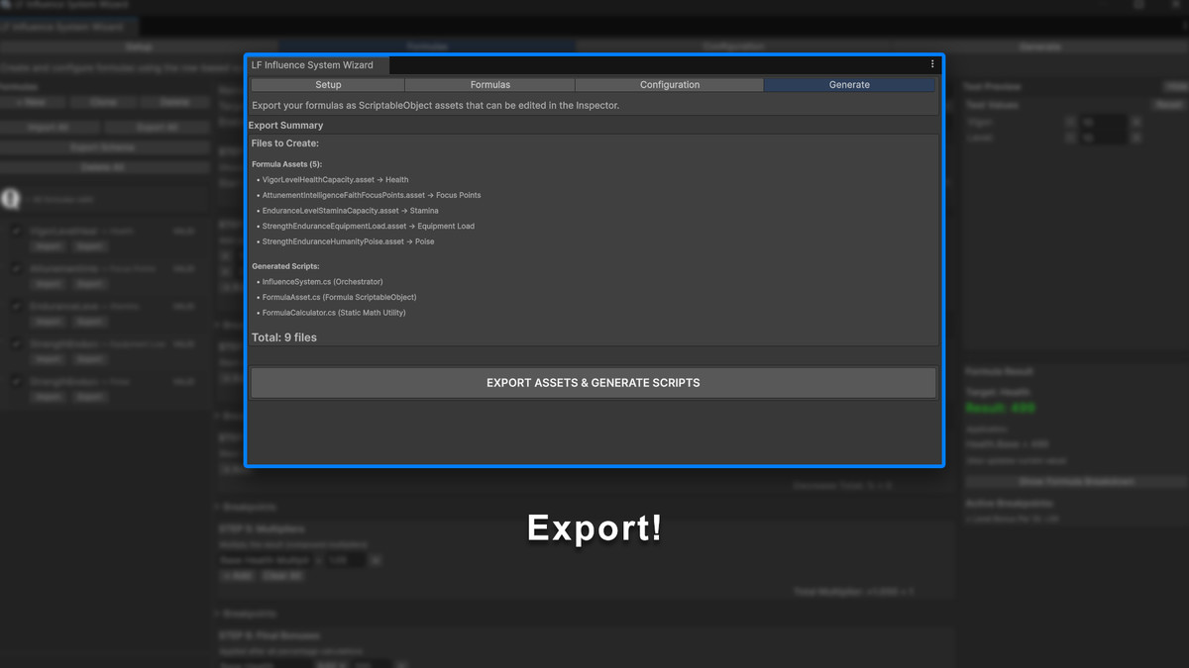This screenshot has width=1189, height=668.
Task: Click EXPORT ASSETS & GENERATE SCRIPTS
Action: [594, 382]
